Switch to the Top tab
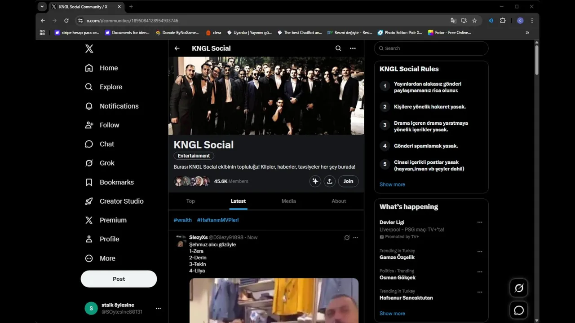This screenshot has height=323, width=575. coord(190,201)
